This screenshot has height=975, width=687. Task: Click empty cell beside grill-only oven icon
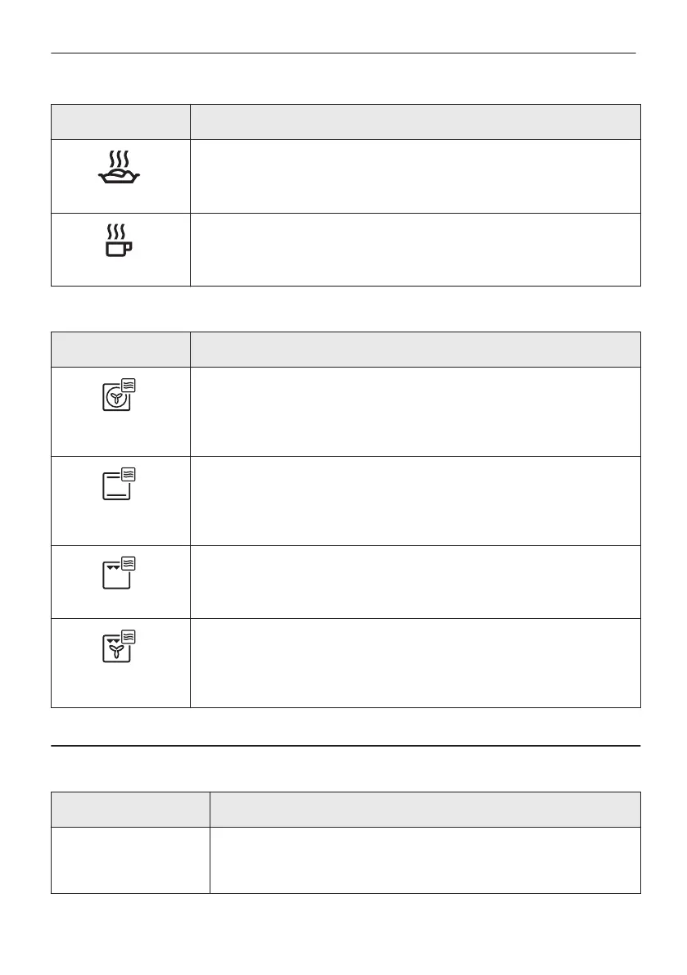pos(415,581)
